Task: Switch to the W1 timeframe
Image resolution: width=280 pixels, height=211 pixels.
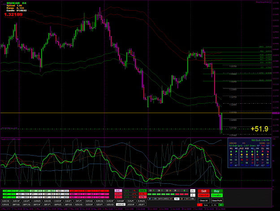Action: pyautogui.click(x=187, y=198)
